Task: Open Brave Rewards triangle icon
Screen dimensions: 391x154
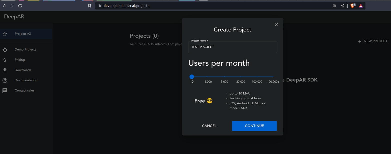Action: (x=361, y=6)
